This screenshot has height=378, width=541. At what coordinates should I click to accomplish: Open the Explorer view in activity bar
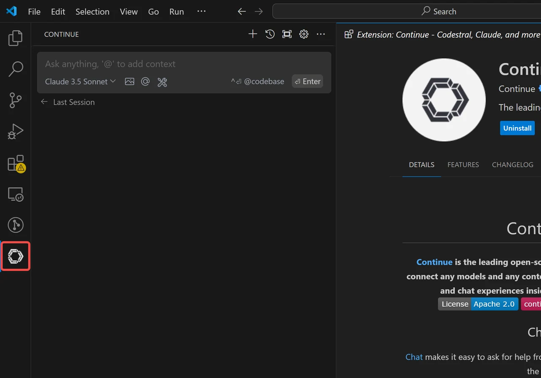(15, 38)
